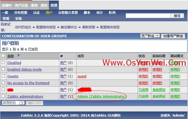
Task: Click 用户 link in Guests row
Action: pyautogui.click(x=63, y=76)
